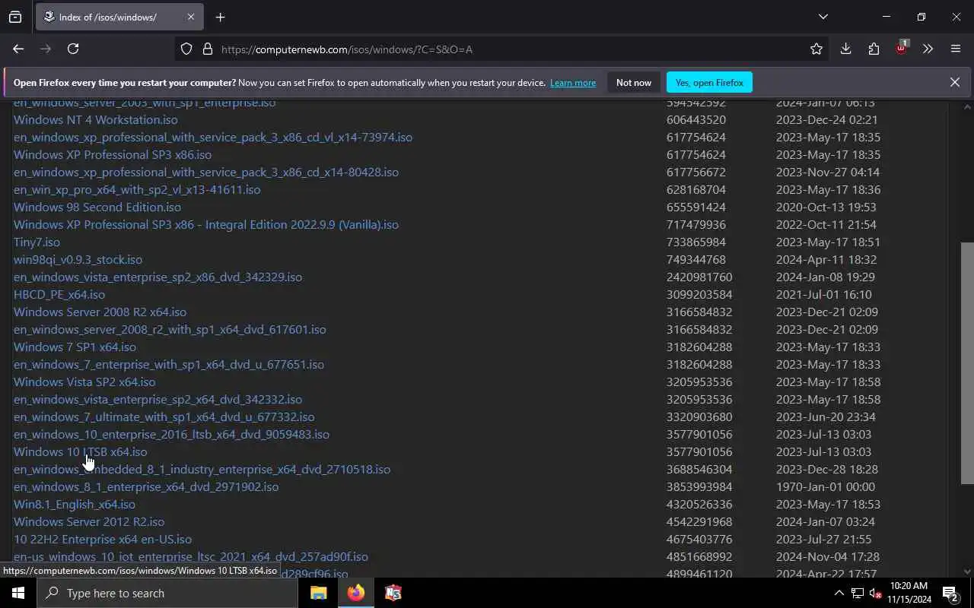Open the Extensions puzzle icon
Screen dimensions: 974x608
pos(874,49)
